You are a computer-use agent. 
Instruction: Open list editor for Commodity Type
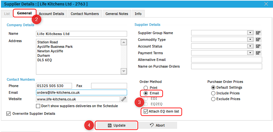pos(258,40)
